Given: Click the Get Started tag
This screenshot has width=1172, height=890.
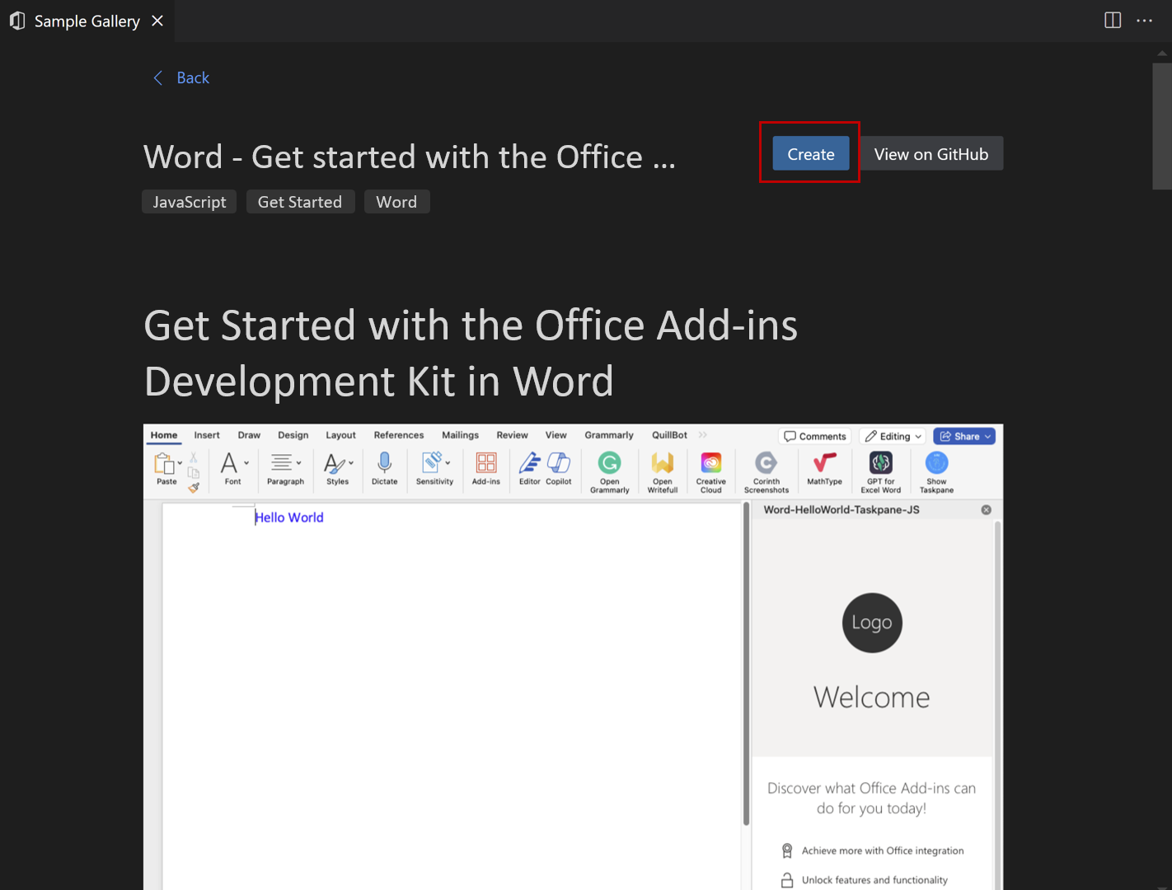Looking at the screenshot, I should point(300,202).
